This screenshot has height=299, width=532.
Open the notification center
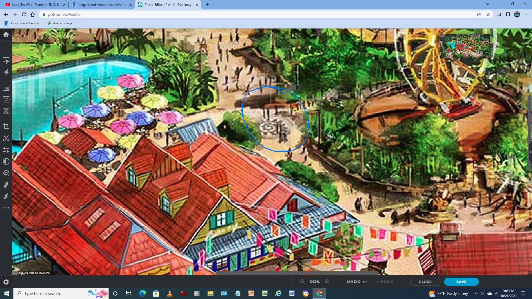pyautogui.click(x=523, y=293)
